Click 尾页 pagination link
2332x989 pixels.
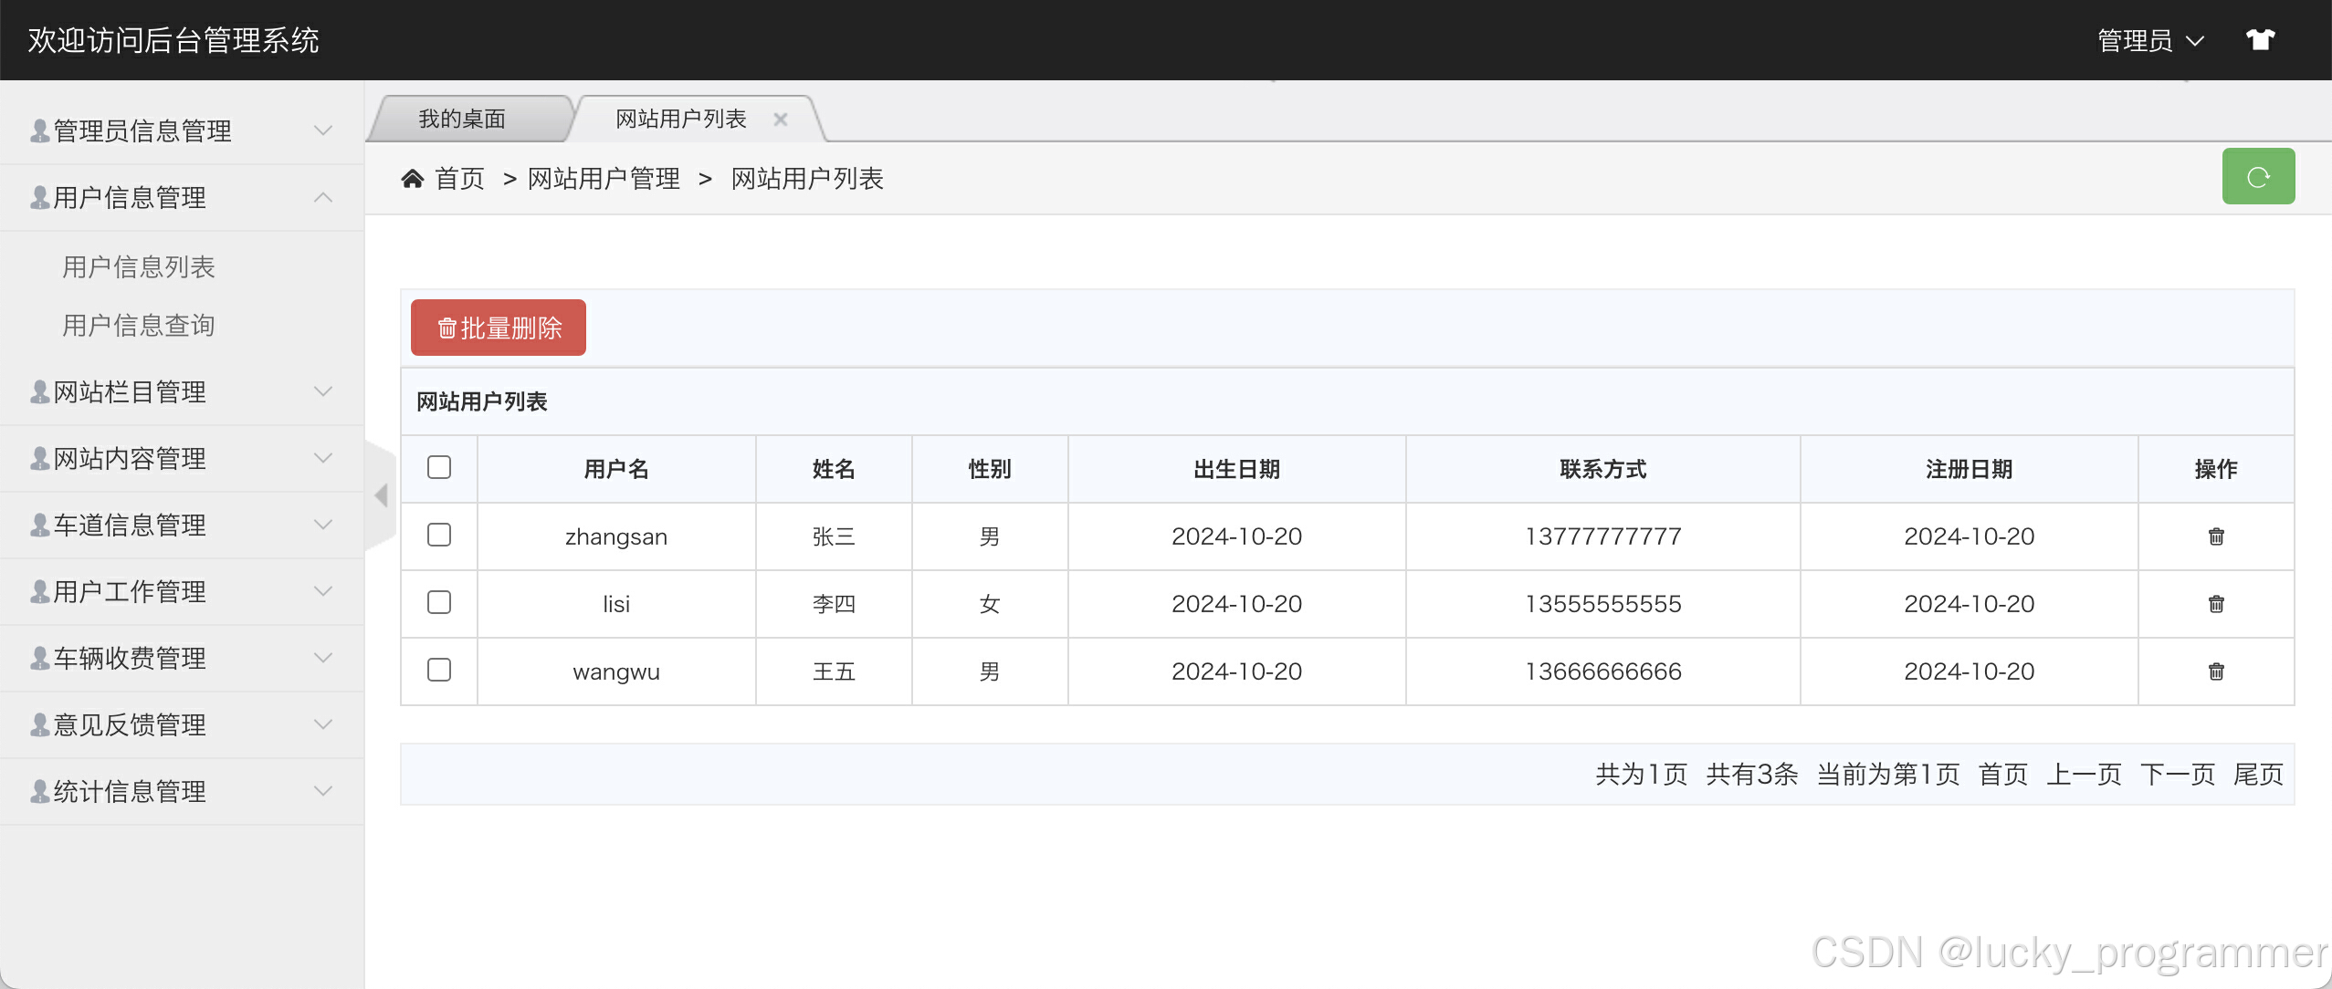(2257, 775)
